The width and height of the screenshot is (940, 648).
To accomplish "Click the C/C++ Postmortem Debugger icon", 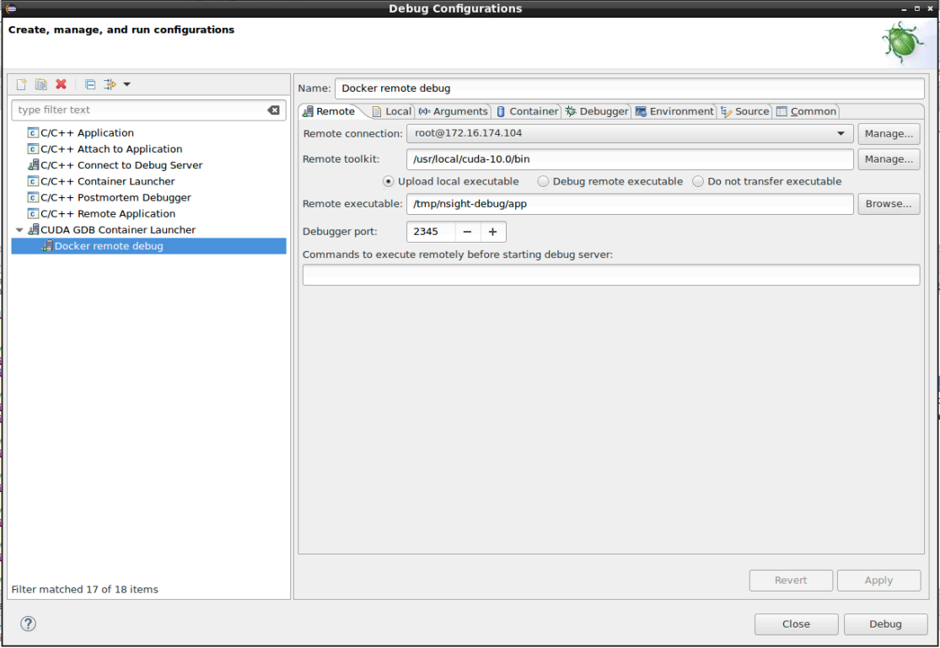I will pos(34,198).
